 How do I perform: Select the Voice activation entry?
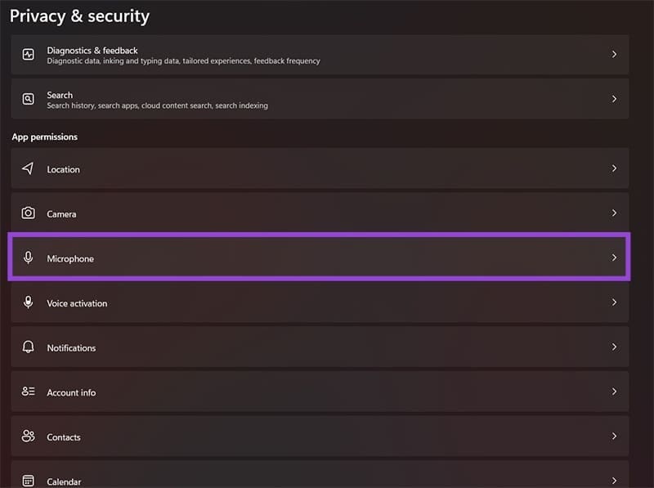77,303
